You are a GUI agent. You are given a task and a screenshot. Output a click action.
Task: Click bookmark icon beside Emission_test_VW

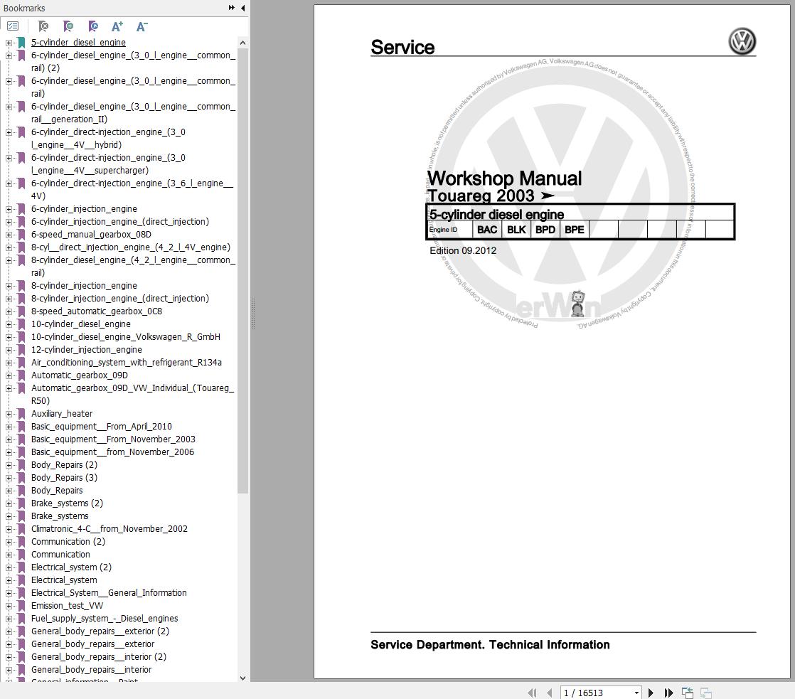(21, 606)
